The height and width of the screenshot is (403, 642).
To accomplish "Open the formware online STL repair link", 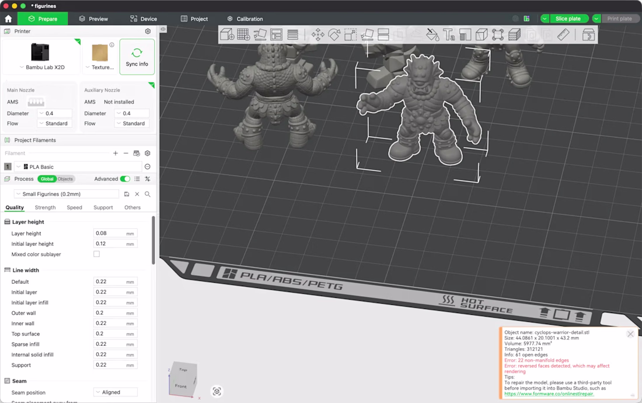I will (549, 394).
